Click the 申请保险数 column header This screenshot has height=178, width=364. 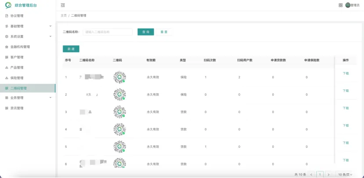[x=312, y=60]
